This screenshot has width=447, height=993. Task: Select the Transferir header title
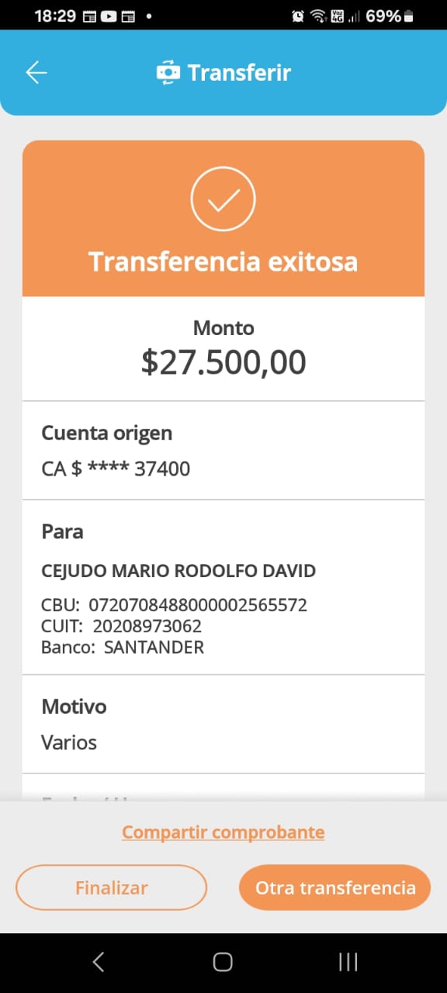tap(240, 73)
